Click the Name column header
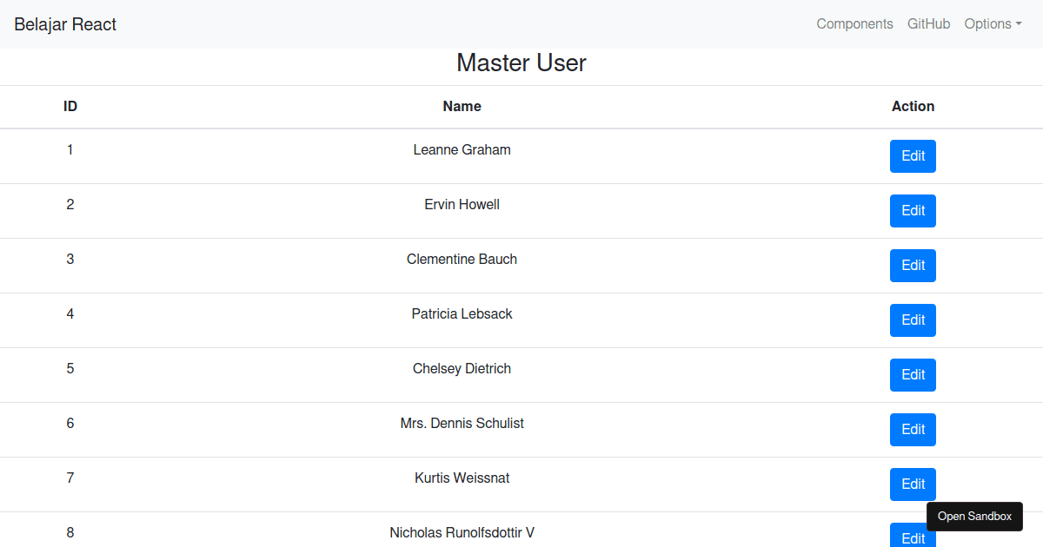This screenshot has width=1043, height=547. click(x=462, y=107)
